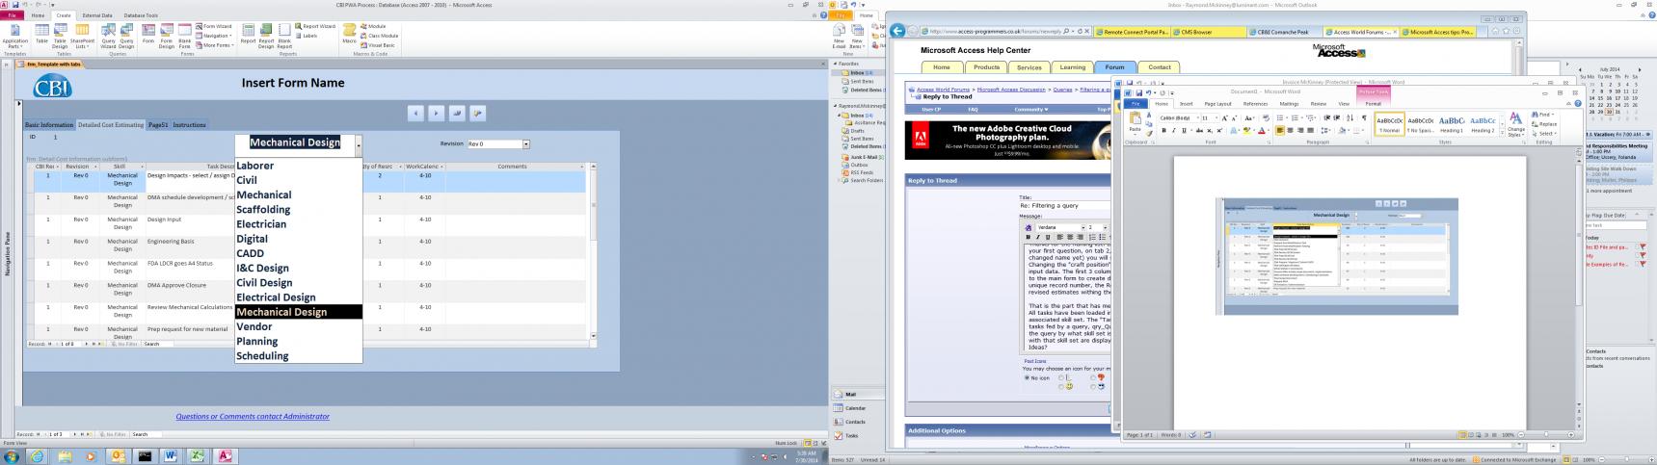Click Paste icon in Word ribbon
This screenshot has width=1657, height=465.
[1135, 124]
